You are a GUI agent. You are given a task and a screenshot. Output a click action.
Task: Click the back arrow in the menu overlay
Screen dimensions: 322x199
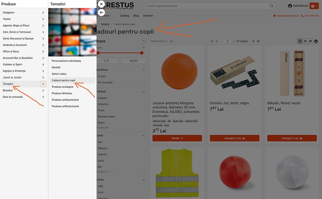coord(101,12)
